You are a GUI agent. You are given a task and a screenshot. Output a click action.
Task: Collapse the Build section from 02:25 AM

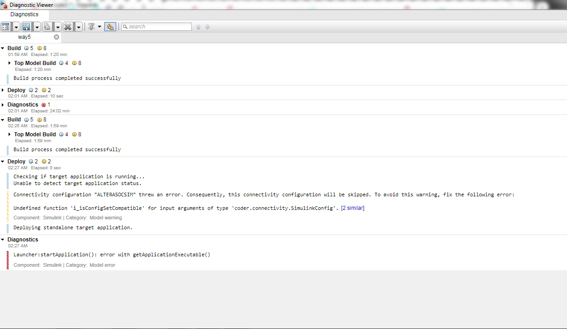(3, 120)
